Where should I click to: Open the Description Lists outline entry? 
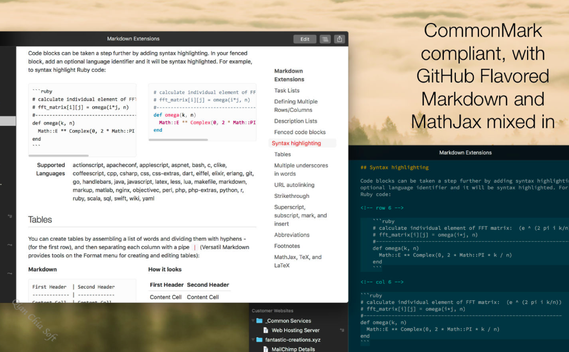click(x=295, y=121)
